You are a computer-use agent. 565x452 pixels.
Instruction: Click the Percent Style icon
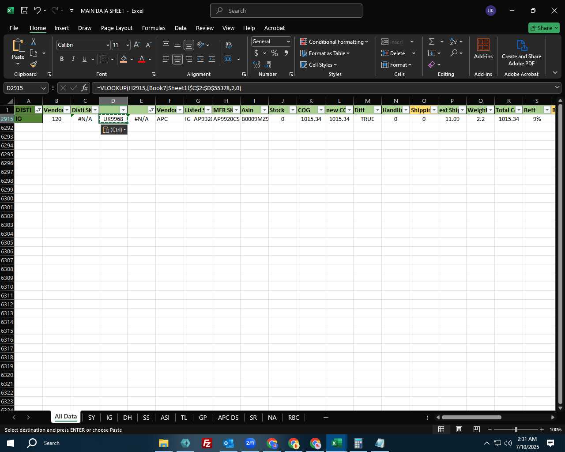pyautogui.click(x=275, y=53)
